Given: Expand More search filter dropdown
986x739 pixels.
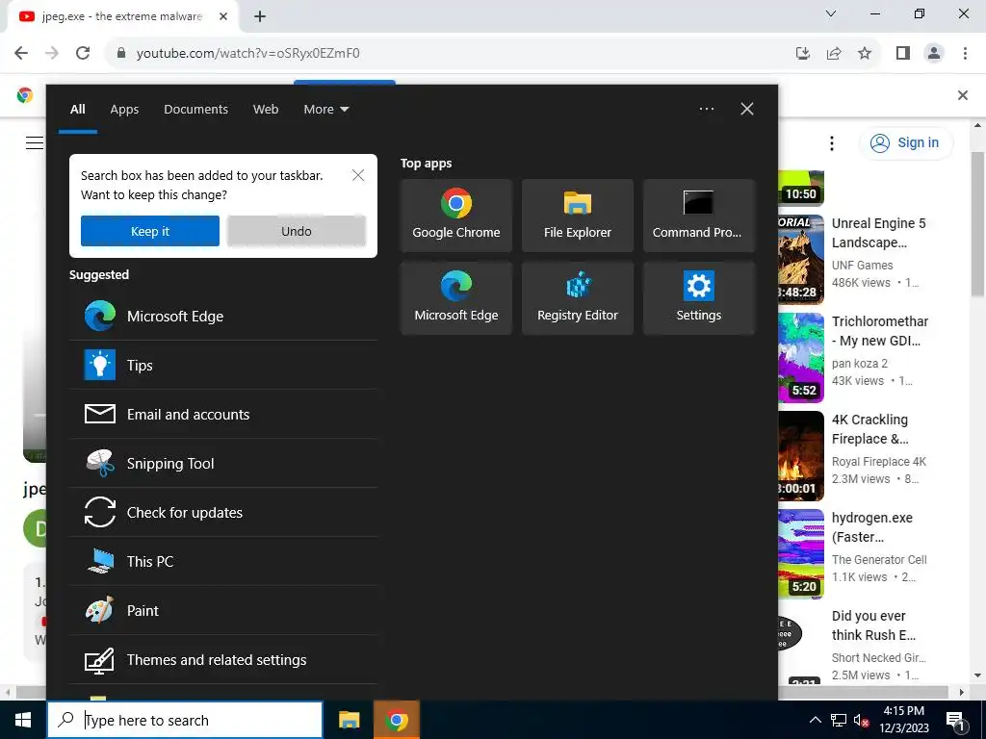Looking at the screenshot, I should pos(325,109).
